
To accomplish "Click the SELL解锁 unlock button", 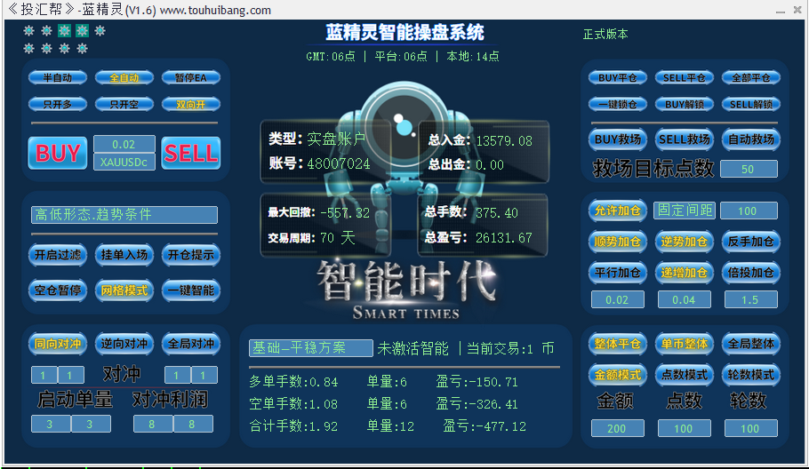I will point(750,105).
